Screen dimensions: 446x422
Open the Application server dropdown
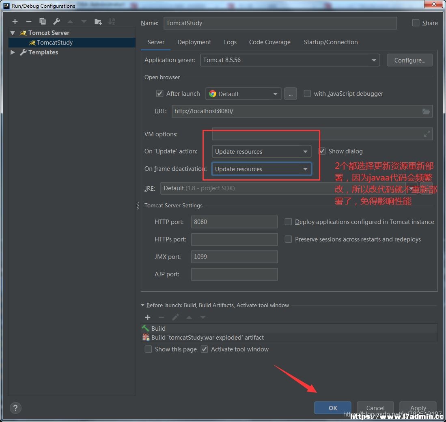pos(290,60)
